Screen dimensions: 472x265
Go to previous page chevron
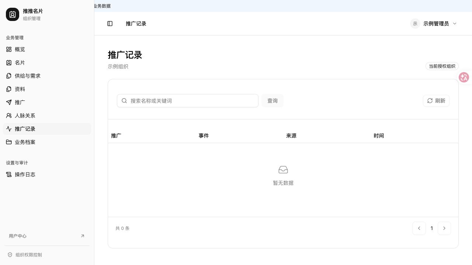click(x=419, y=228)
